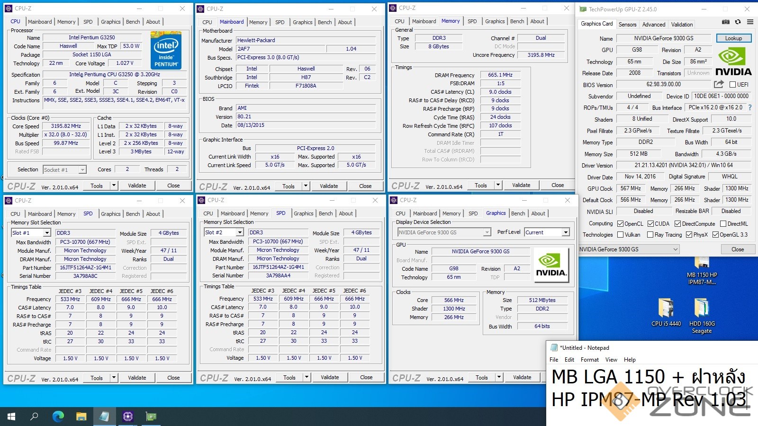758x426 pixels.
Task: Open the GPU-Z icon in the taskbar
Action: pos(151,417)
